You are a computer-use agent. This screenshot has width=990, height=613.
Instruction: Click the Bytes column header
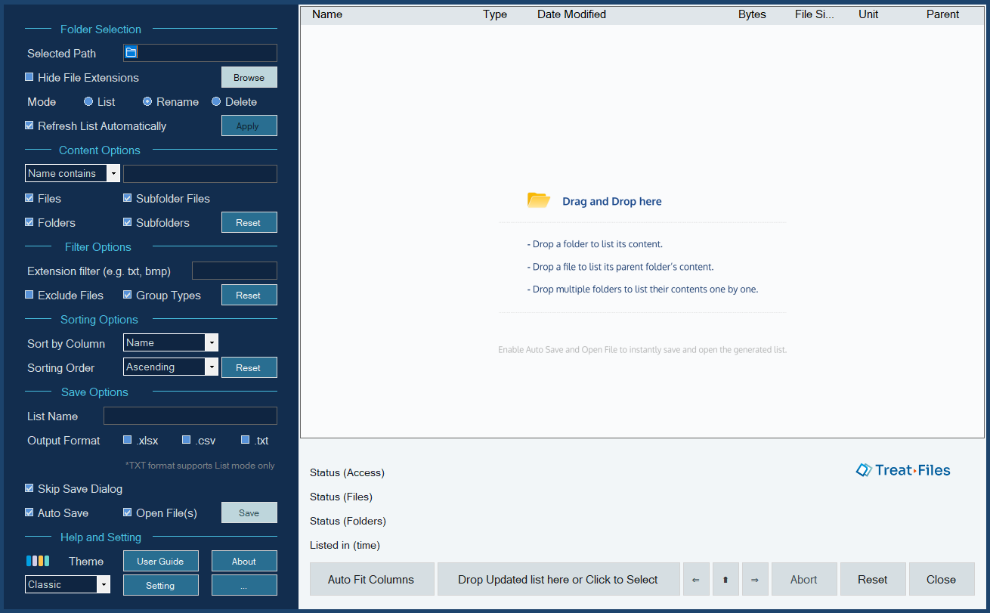point(752,14)
